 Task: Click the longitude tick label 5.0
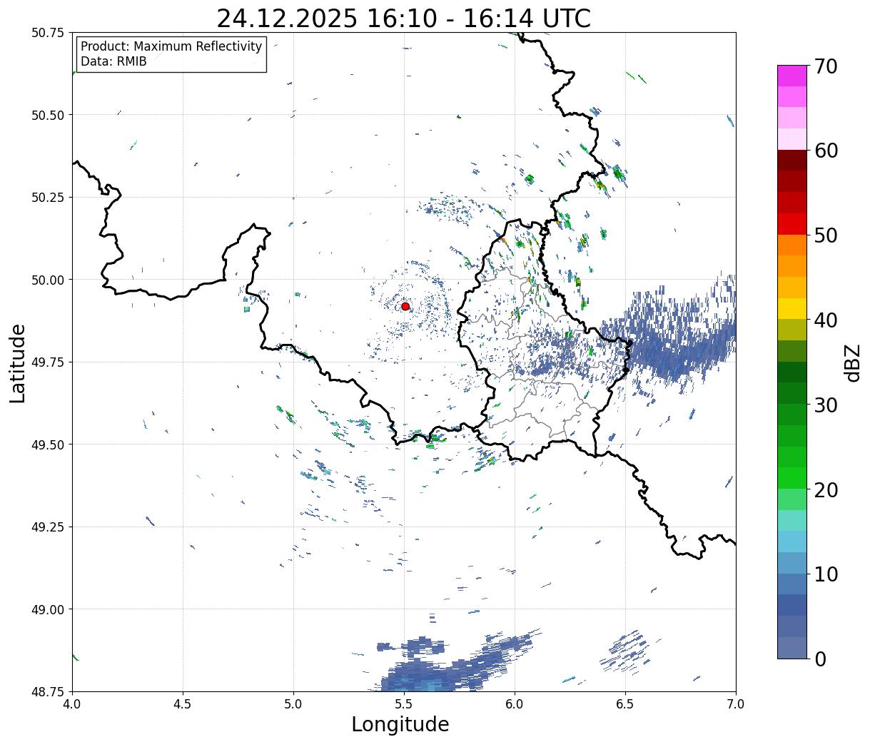293,703
